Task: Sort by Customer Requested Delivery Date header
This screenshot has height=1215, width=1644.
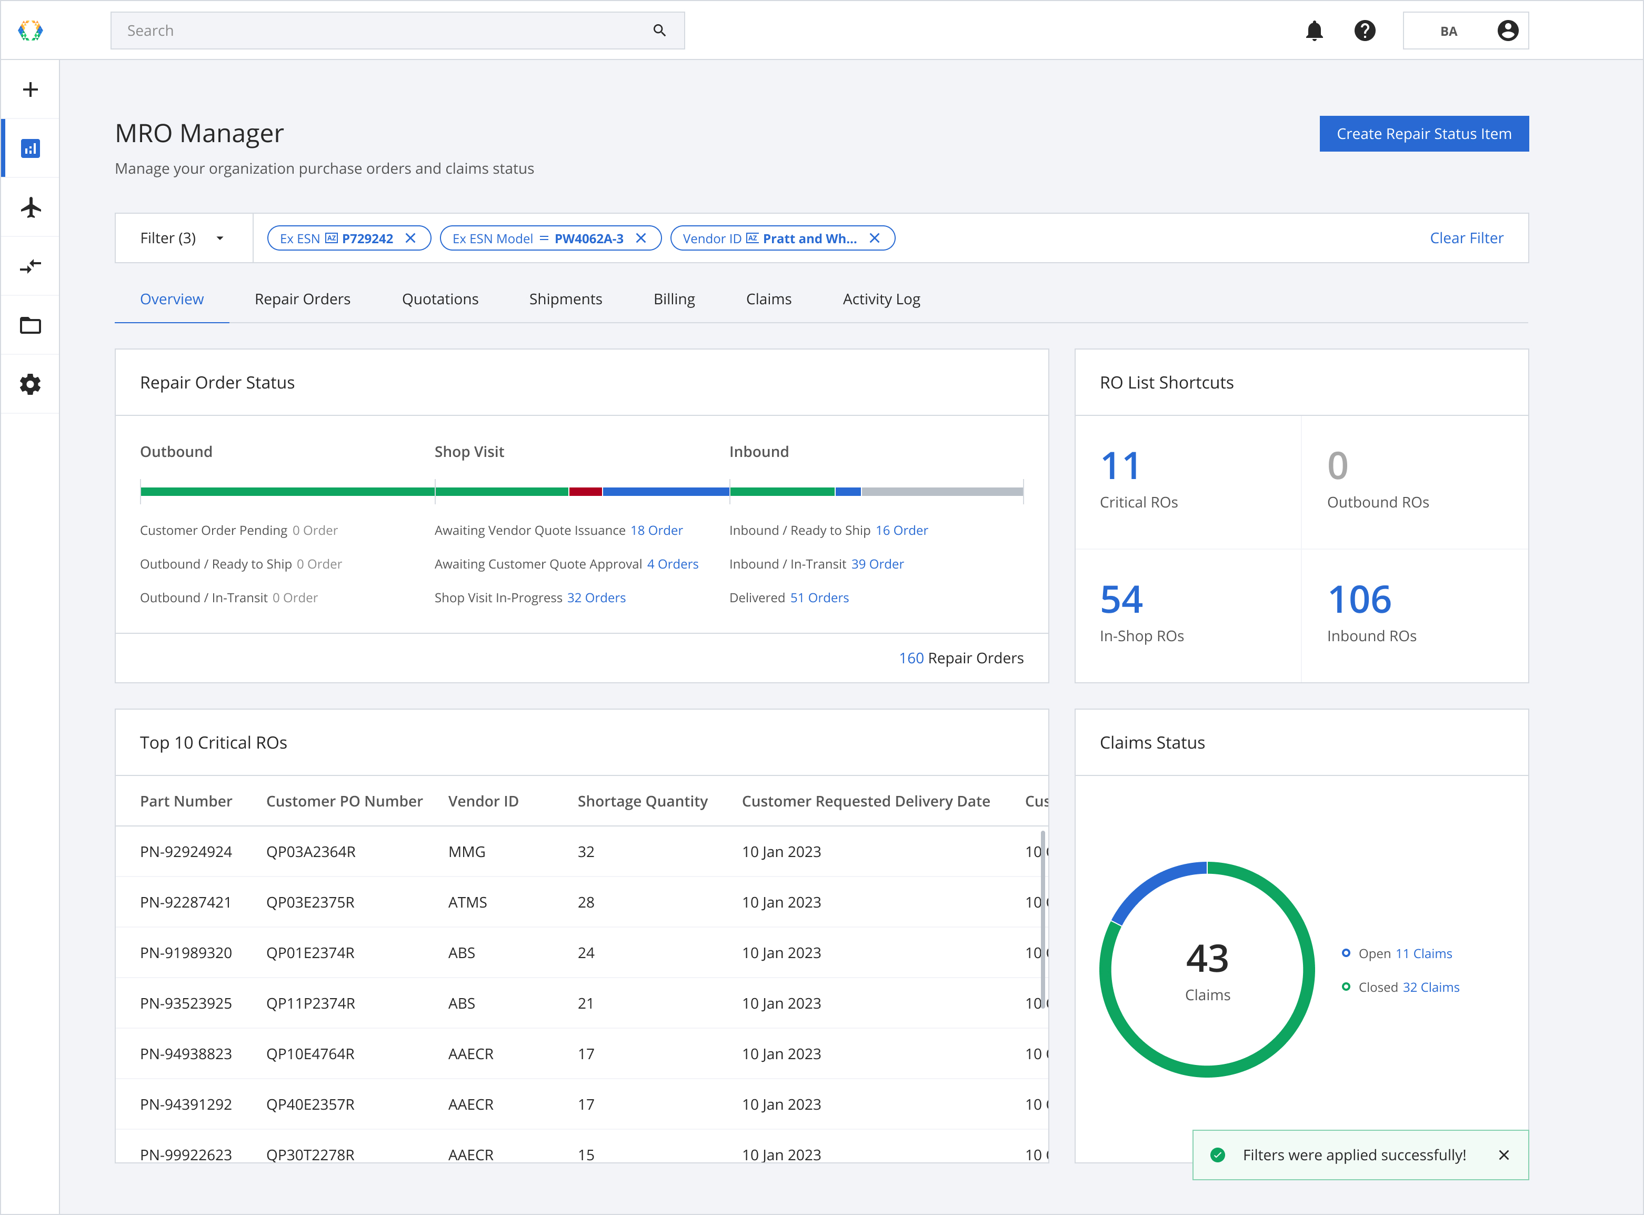Action: pos(865,801)
